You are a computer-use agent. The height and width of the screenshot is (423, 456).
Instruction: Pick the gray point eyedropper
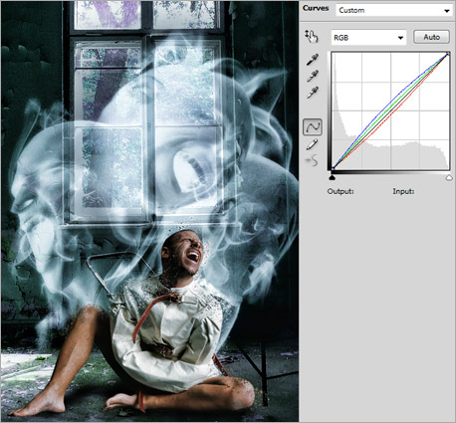click(313, 76)
